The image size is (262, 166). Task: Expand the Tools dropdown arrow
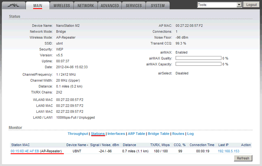pos(239,4)
